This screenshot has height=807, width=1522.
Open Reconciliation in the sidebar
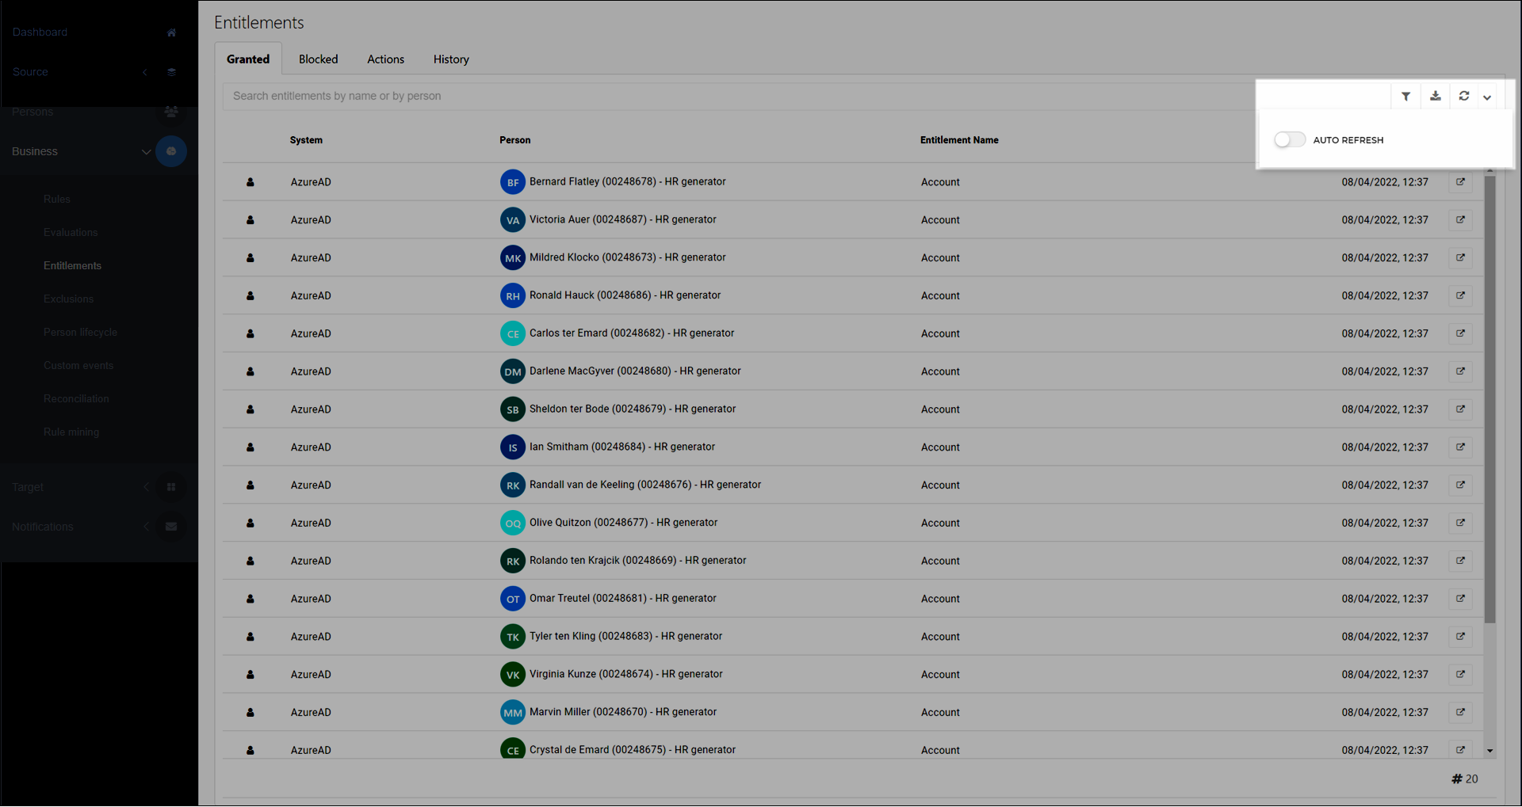pos(76,399)
